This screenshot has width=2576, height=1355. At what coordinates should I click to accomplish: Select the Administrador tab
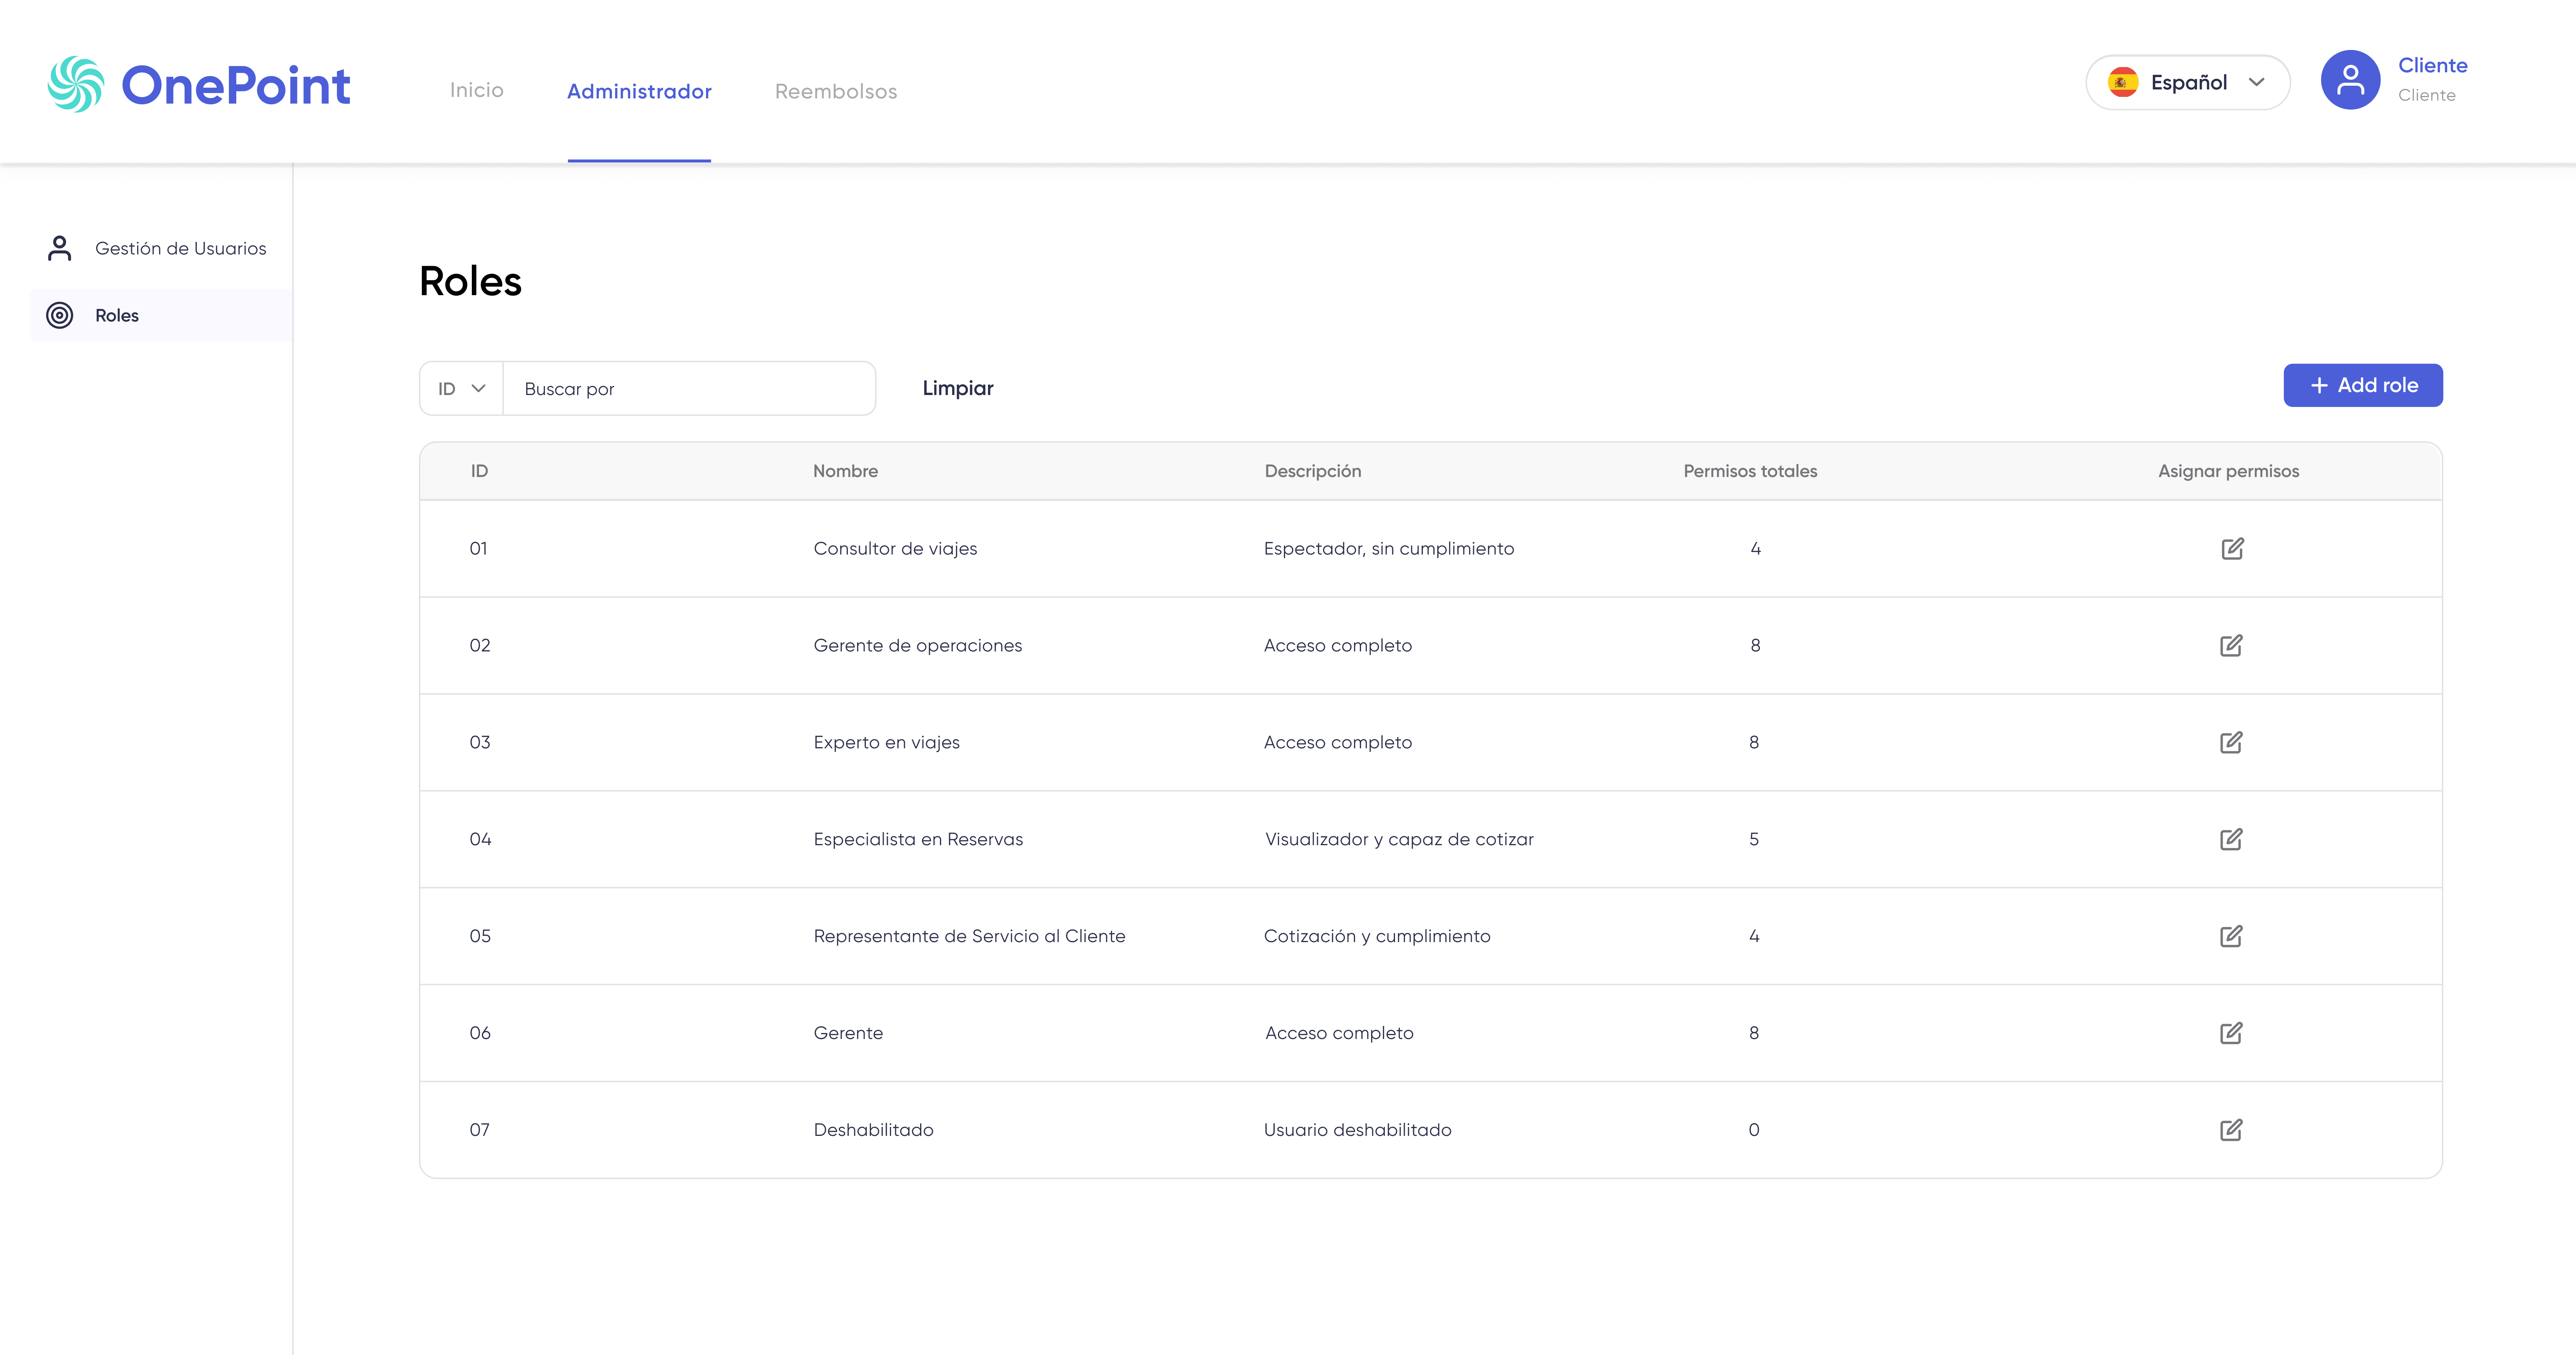pos(639,91)
